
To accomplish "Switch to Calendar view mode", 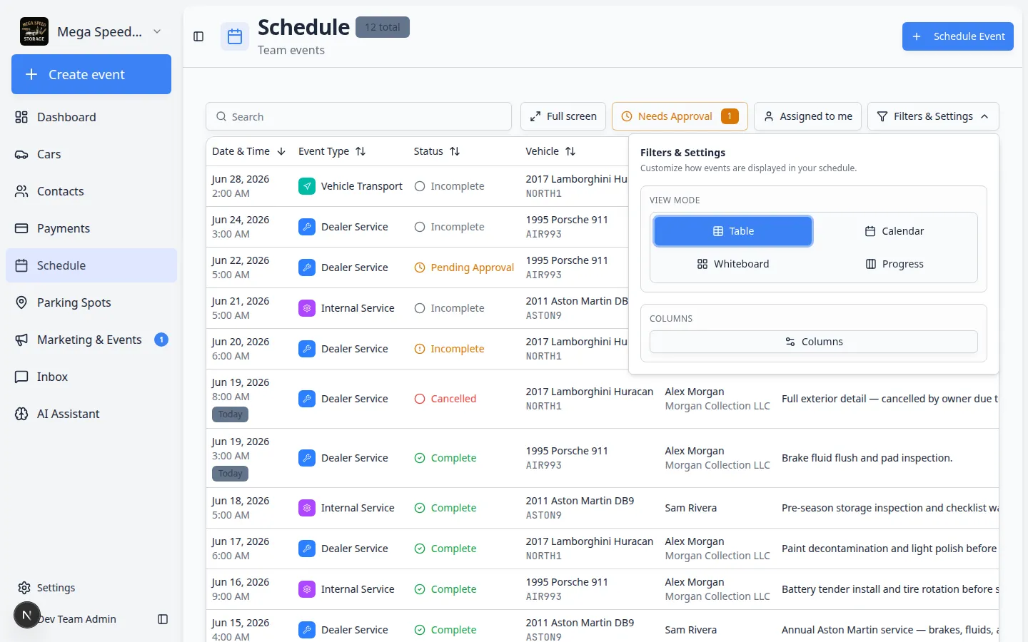I will tap(895, 231).
